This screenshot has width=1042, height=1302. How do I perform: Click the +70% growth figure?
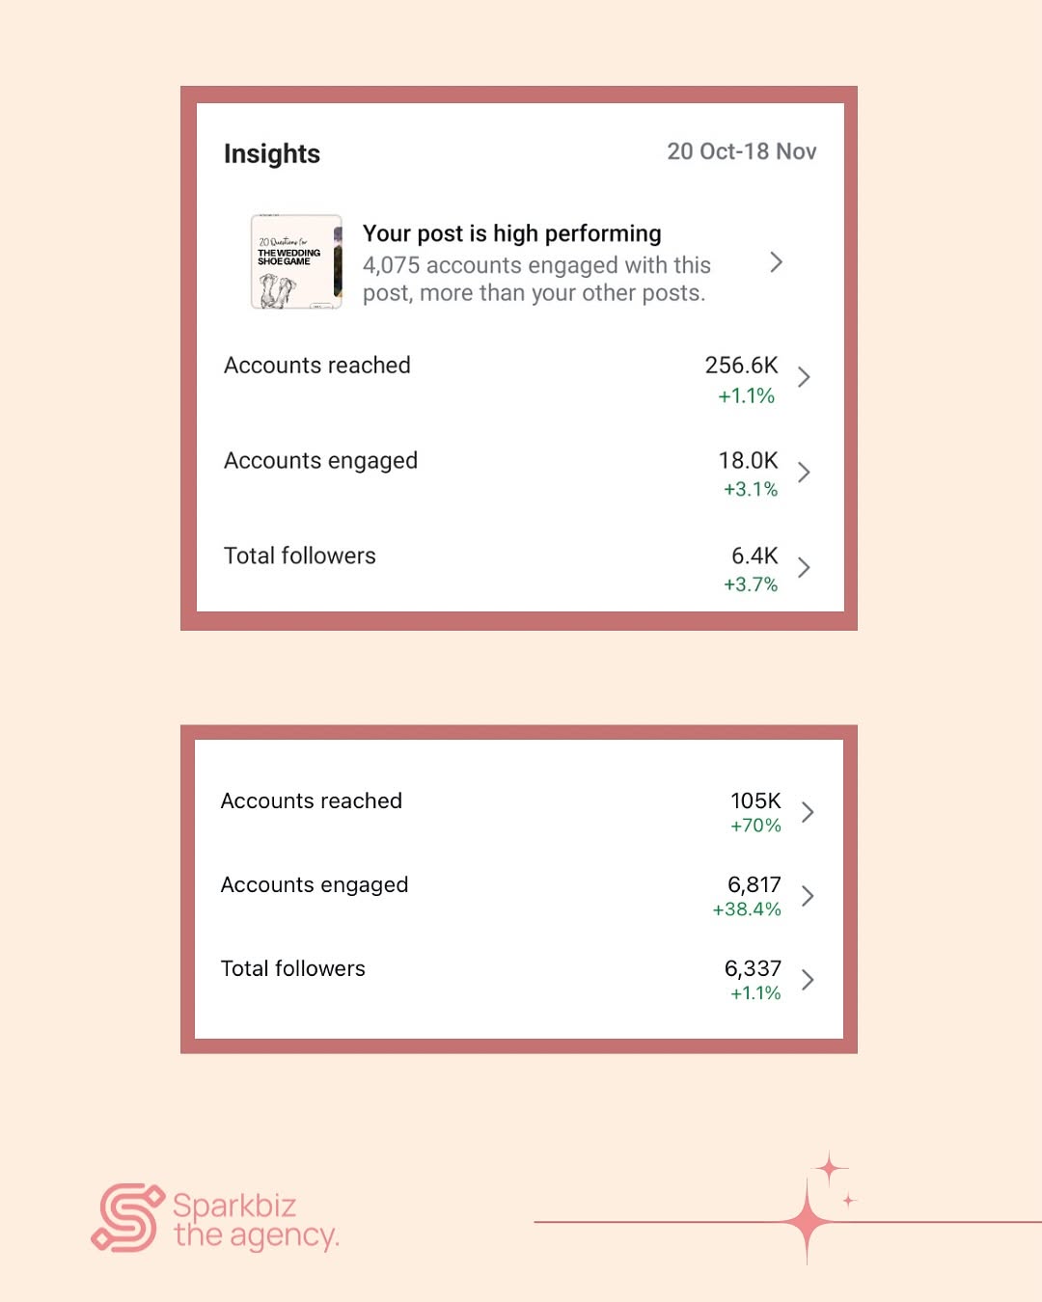(x=755, y=826)
